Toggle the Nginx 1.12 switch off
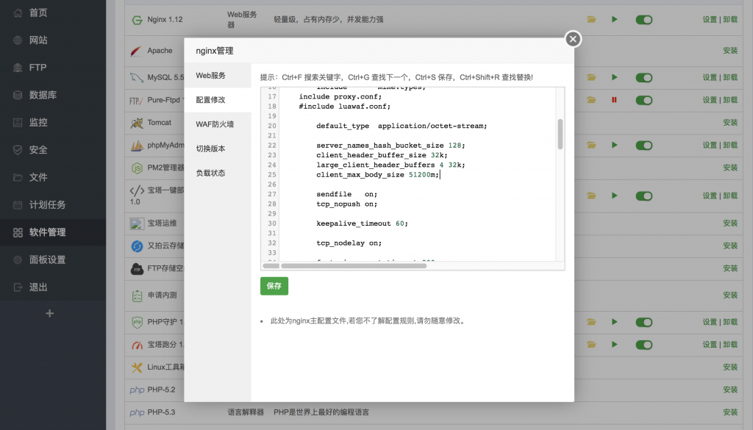The height and width of the screenshot is (430, 753). 644,19
